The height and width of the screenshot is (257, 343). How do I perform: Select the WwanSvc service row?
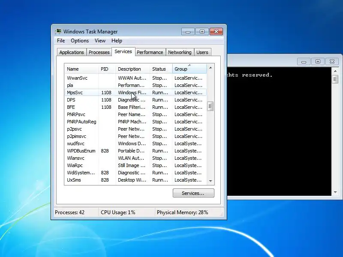click(135, 78)
